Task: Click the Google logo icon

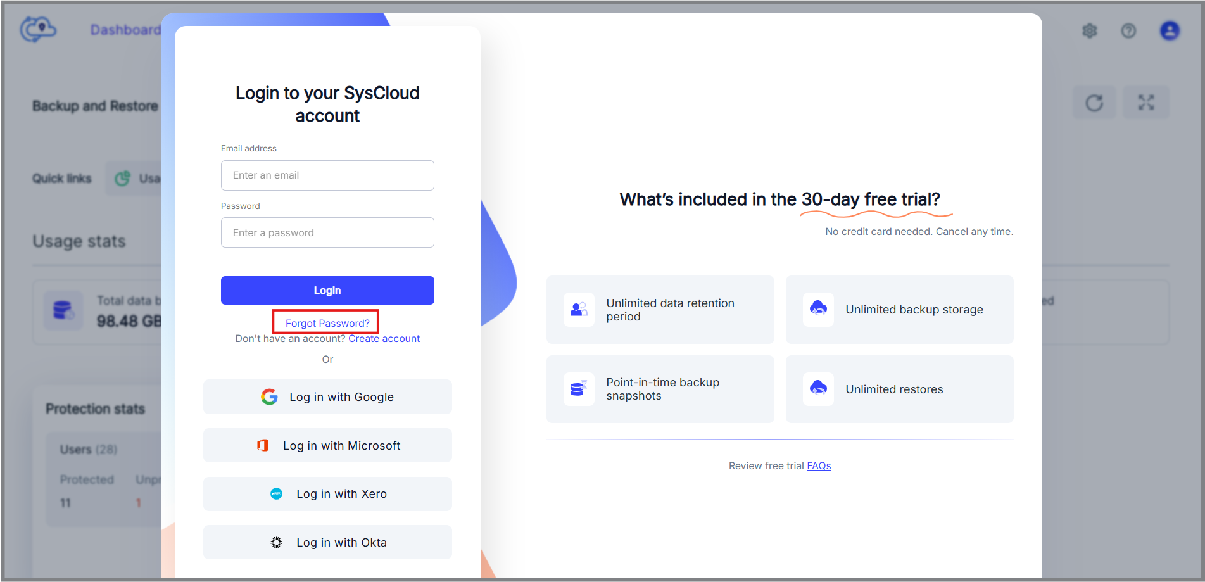Action: coord(269,397)
